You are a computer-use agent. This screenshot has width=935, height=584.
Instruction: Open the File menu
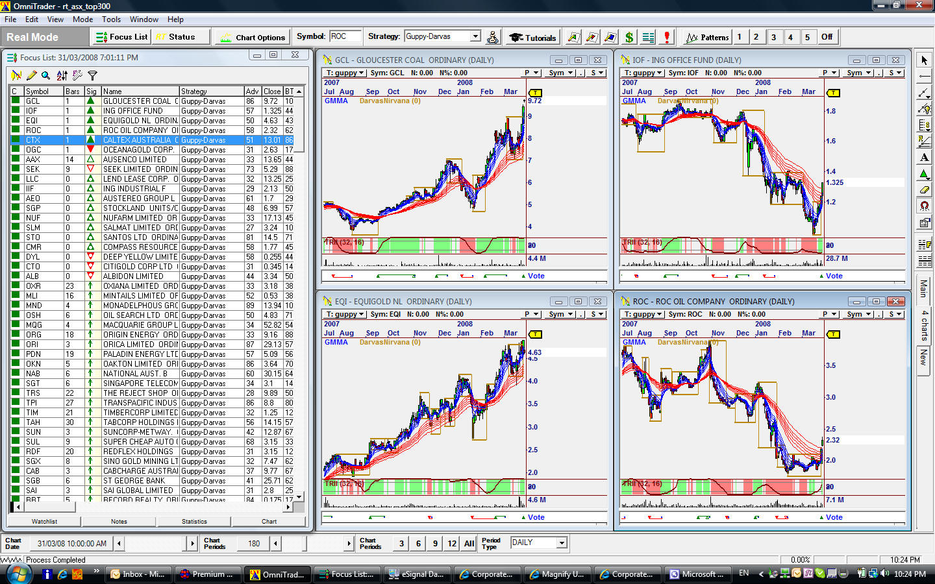tap(11, 19)
